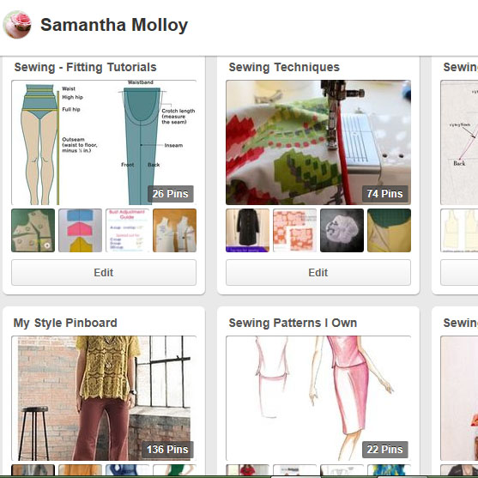Open Sewing Patterns I Own title
The image size is (478, 478).
(x=293, y=323)
